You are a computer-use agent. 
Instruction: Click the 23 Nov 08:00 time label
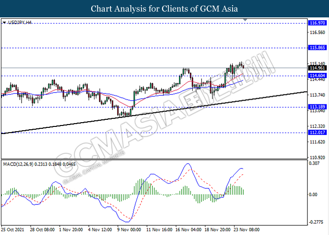click(x=247, y=230)
